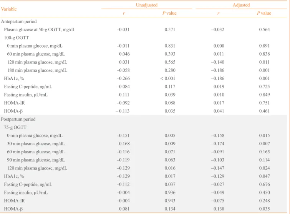Viewport: 290px width, 214px height.
Task: Click the unadjusted P value 0.936
Action: tap(170, 192)
